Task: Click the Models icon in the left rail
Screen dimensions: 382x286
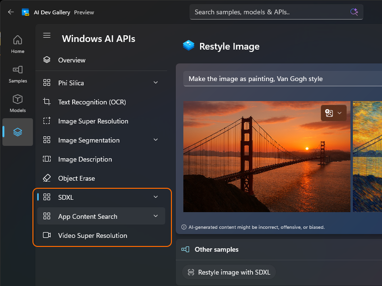Action: click(18, 100)
